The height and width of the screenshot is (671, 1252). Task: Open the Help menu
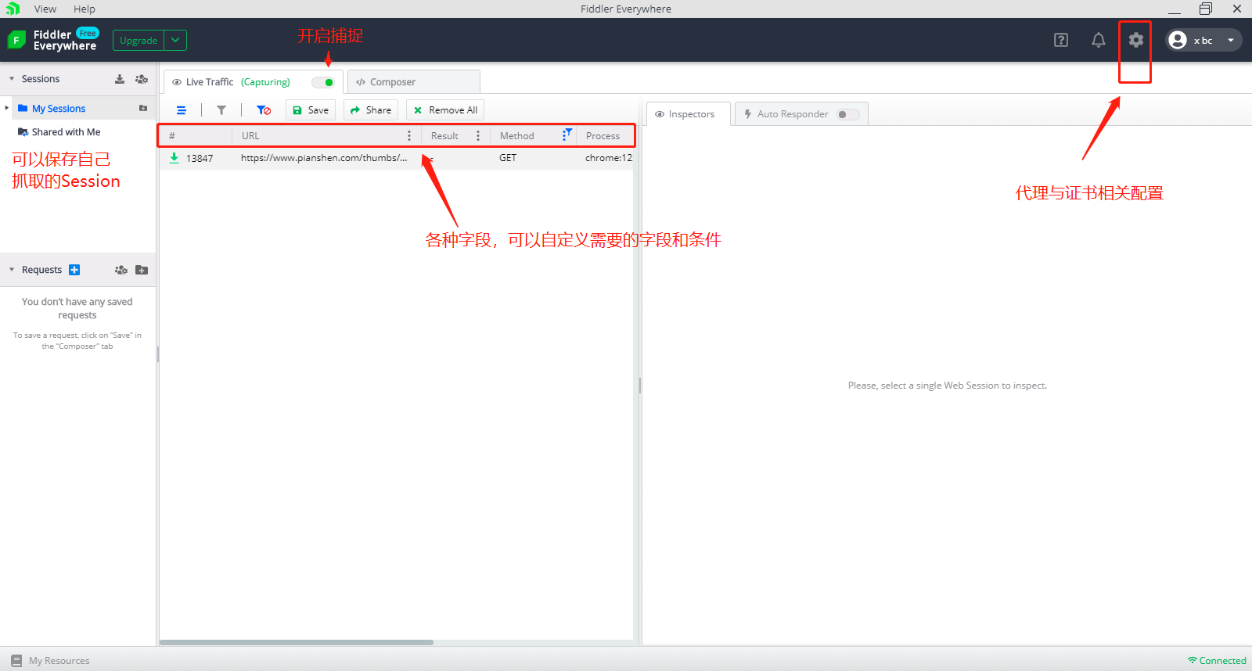pyautogui.click(x=85, y=9)
